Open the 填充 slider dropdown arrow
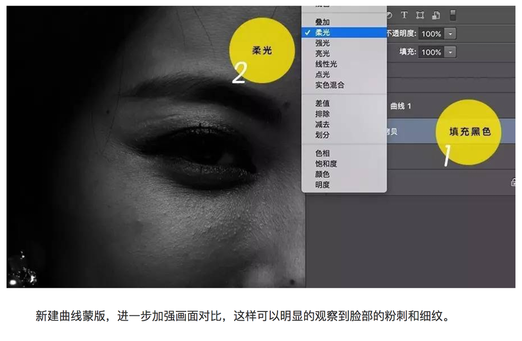Viewport: 522px width, 341px height. point(451,52)
